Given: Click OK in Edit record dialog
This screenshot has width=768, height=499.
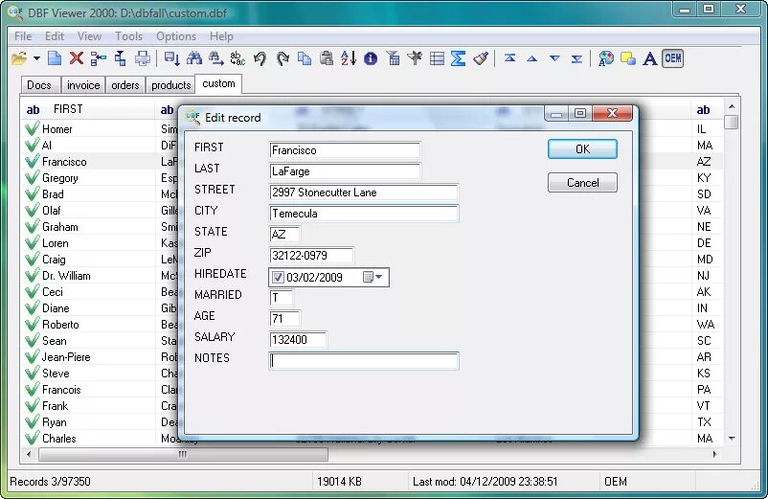Looking at the screenshot, I should coord(582,148).
